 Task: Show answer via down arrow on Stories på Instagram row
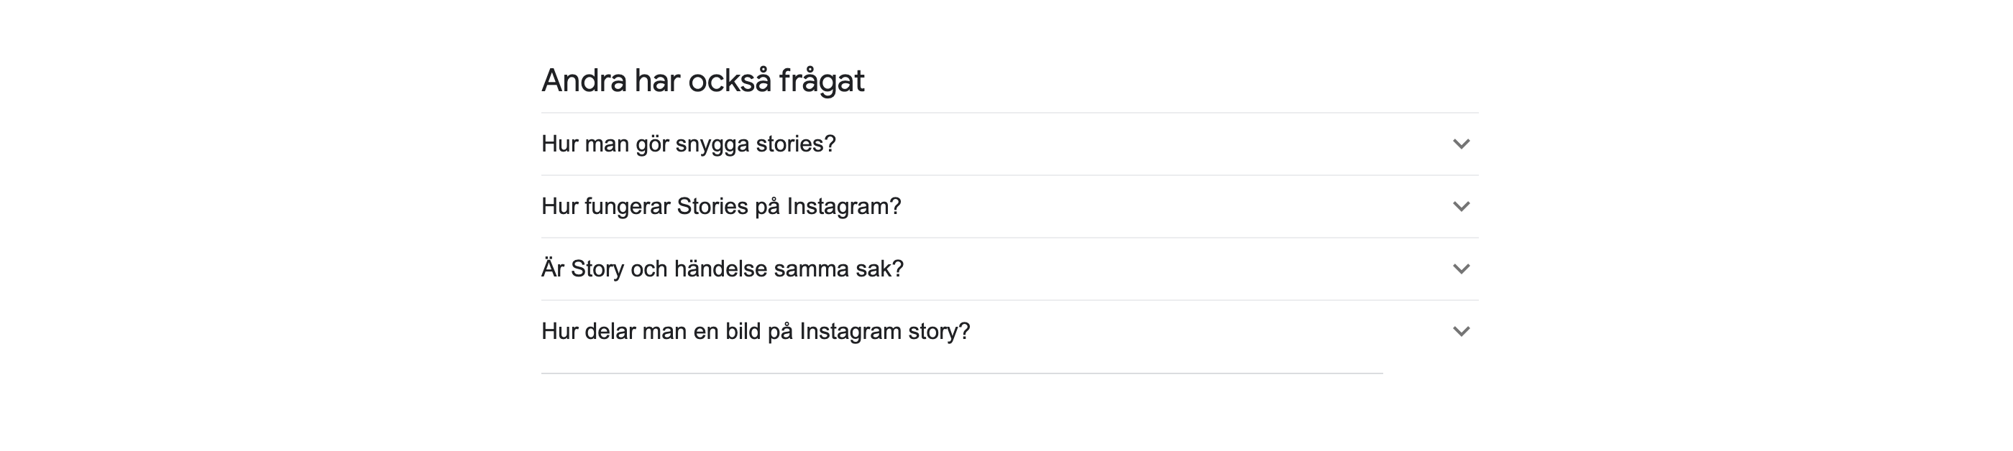tap(1461, 207)
